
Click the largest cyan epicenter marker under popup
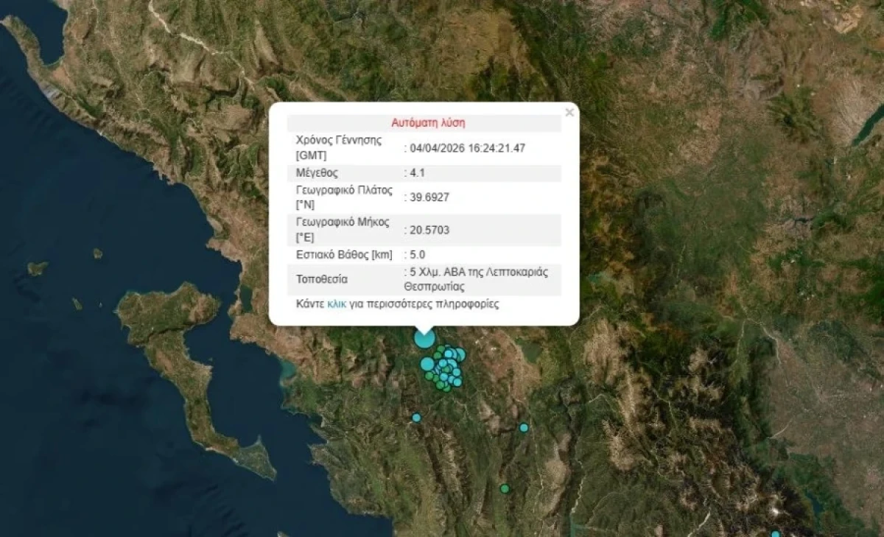(x=424, y=339)
